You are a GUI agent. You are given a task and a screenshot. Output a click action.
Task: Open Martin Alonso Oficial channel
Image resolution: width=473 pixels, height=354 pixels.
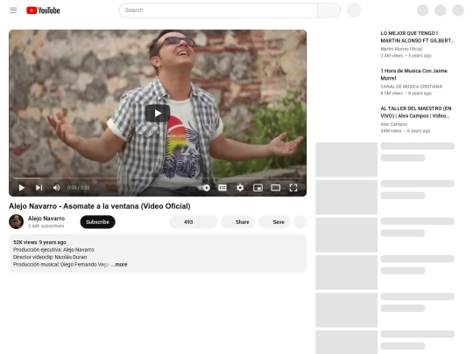tap(401, 49)
